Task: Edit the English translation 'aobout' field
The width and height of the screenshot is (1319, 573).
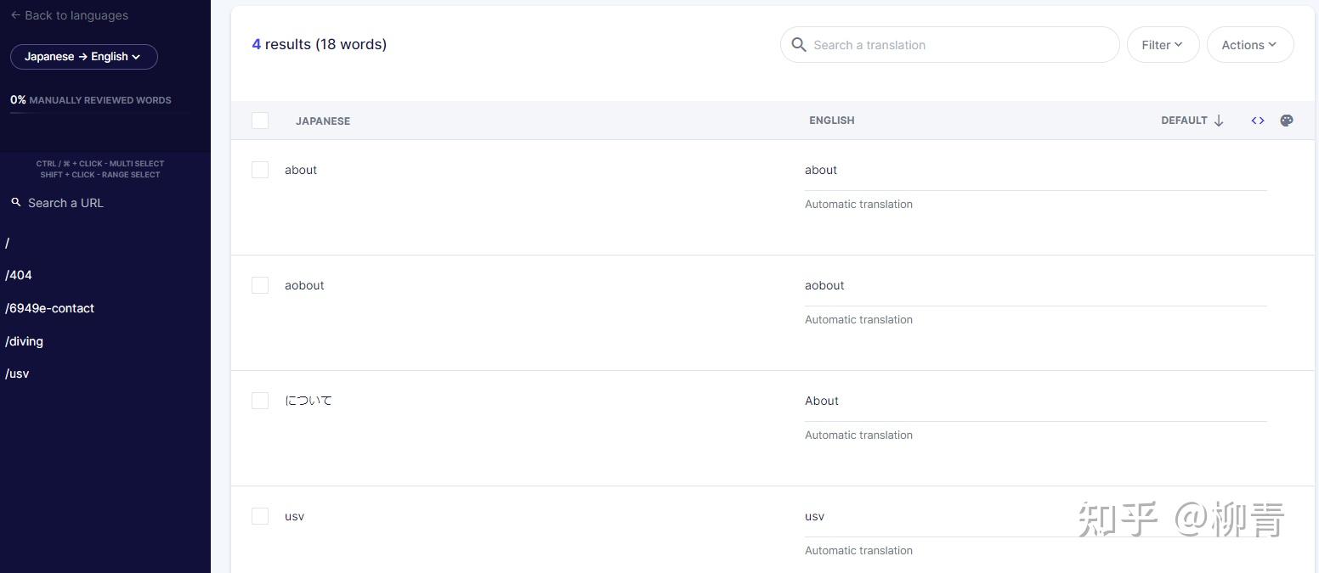Action: (1034, 286)
